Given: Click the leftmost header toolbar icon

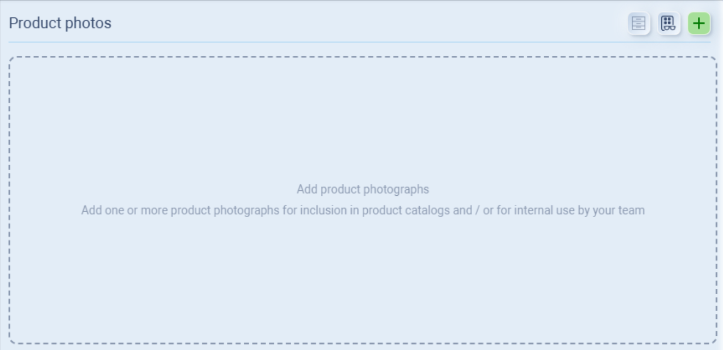Looking at the screenshot, I should (x=639, y=24).
